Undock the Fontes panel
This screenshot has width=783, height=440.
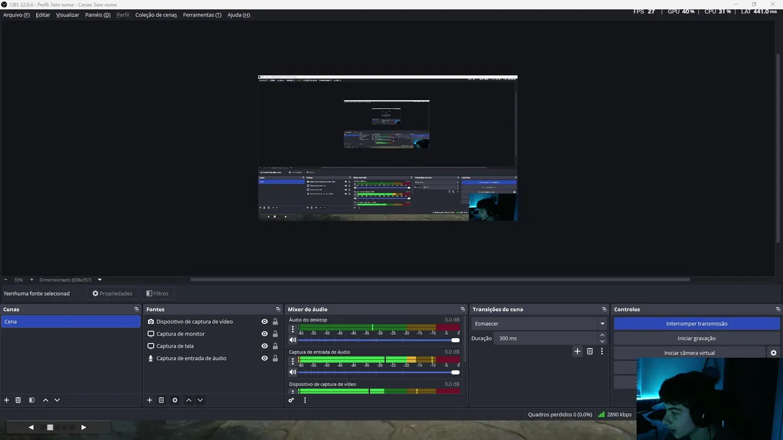(278, 309)
